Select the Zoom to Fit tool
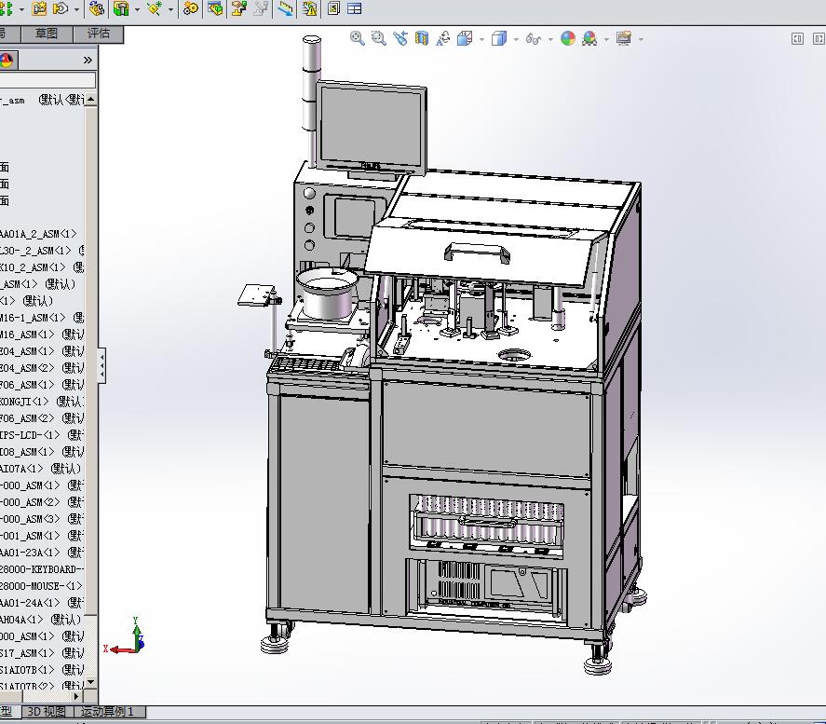The width and height of the screenshot is (826, 724). tap(357, 39)
